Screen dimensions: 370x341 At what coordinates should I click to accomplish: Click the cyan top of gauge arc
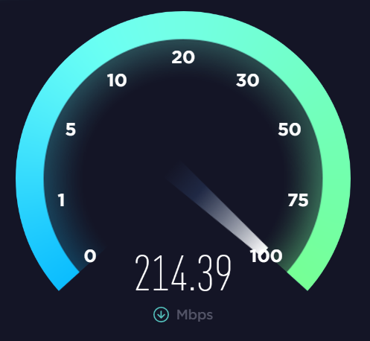[183, 25]
